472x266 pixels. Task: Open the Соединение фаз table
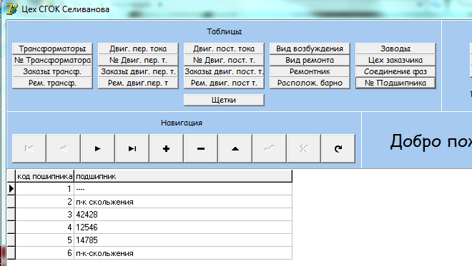pos(395,71)
